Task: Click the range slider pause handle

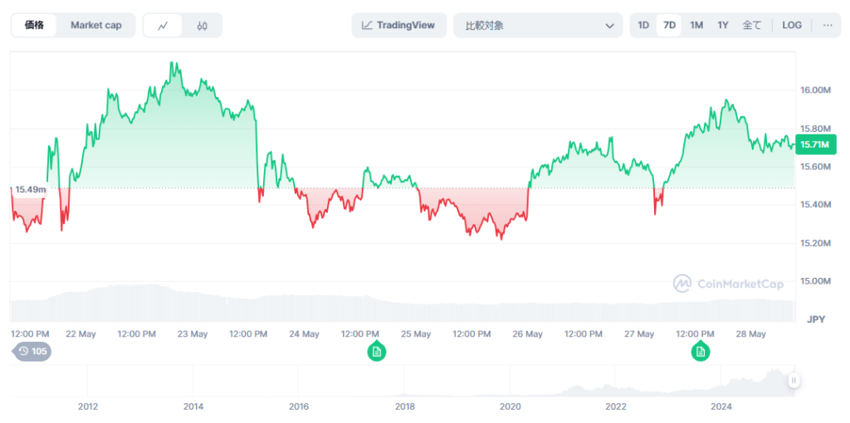Action: click(794, 381)
